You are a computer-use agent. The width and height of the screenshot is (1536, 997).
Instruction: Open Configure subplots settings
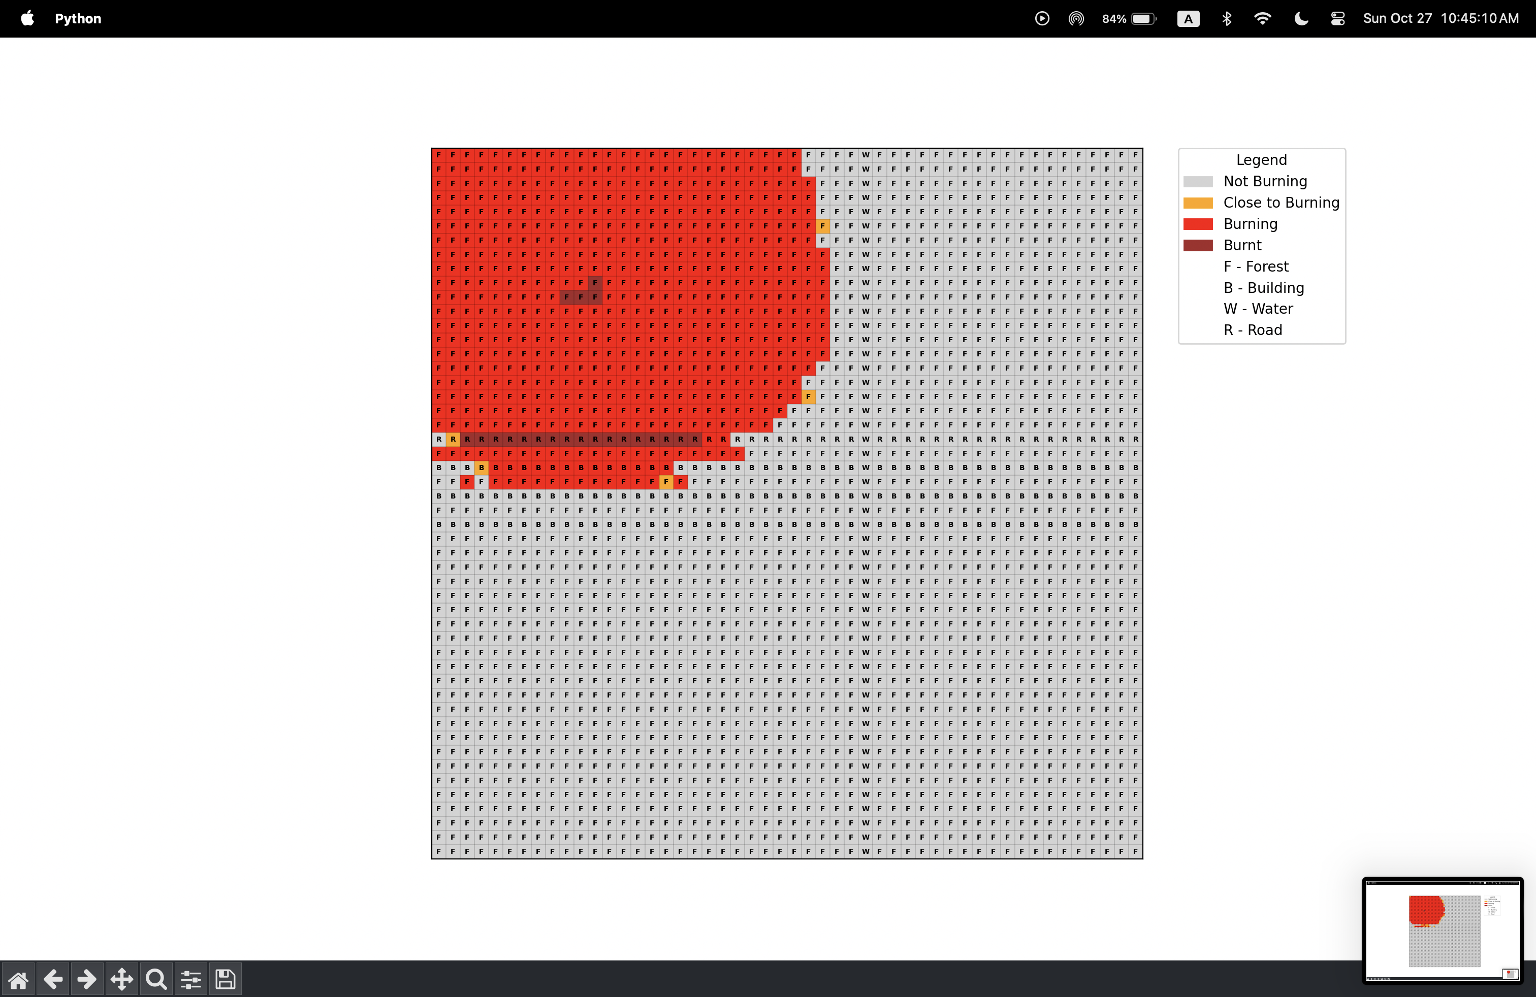tap(191, 980)
